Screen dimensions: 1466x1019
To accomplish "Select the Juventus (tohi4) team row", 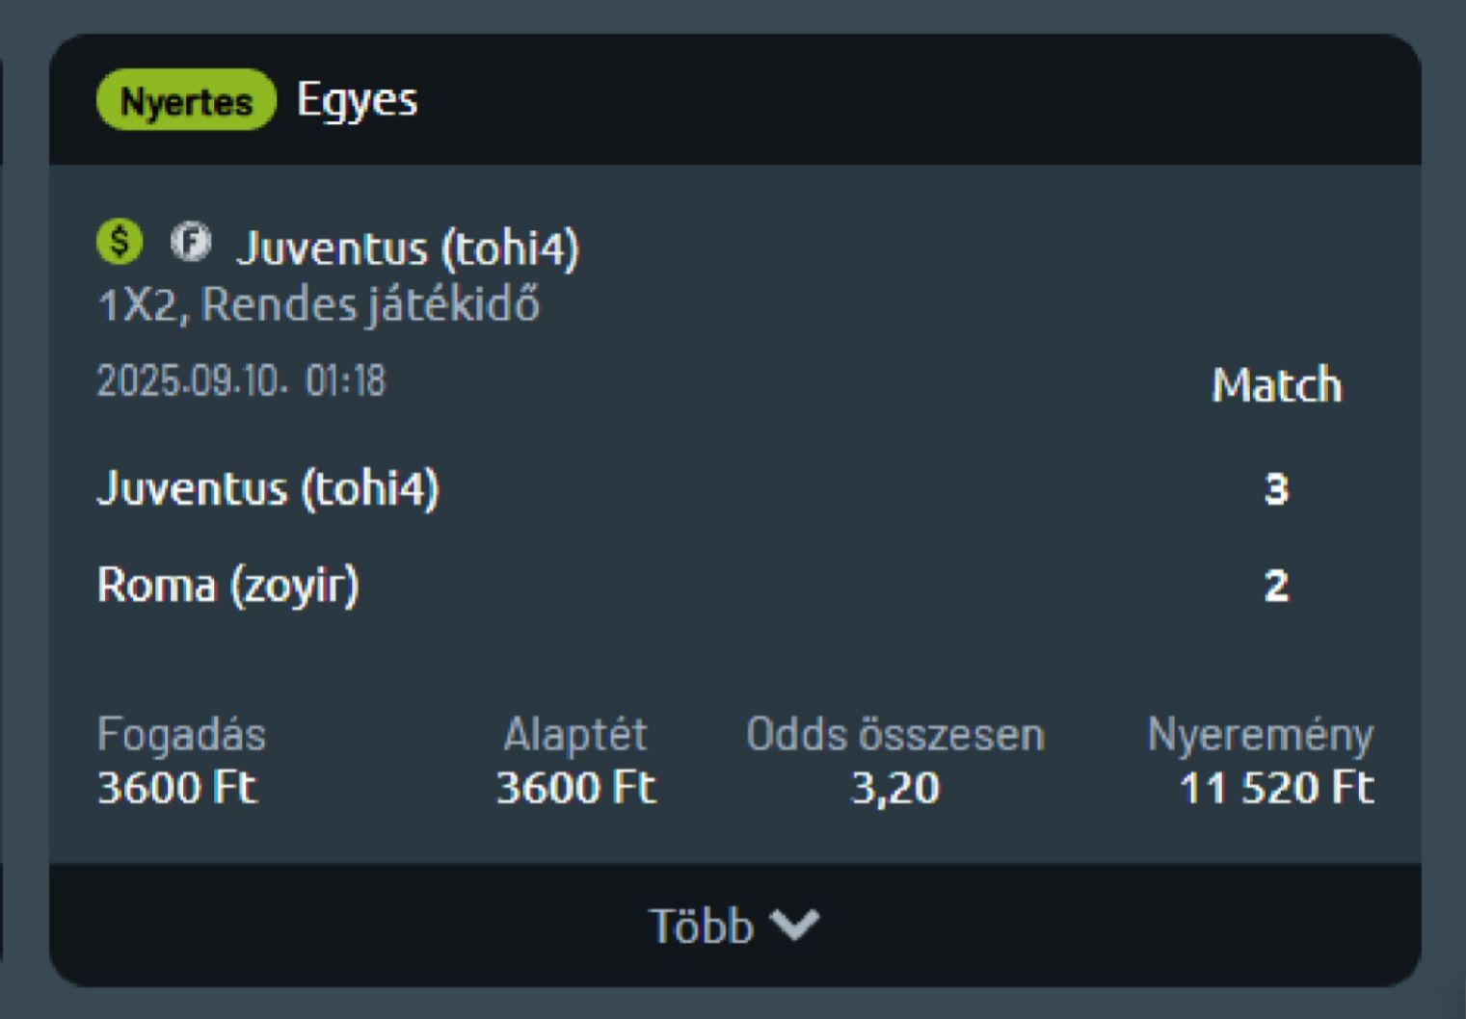I will tap(268, 488).
